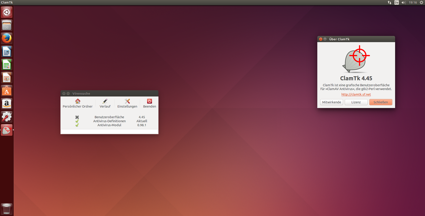Viewport: 425px width, 216px height.
Task: Click the Benutzeroberfläche label
Action: [x=109, y=117]
